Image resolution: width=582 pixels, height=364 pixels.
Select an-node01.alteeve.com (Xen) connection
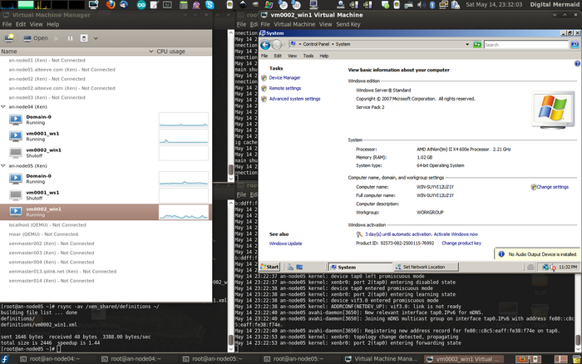pos(62,69)
